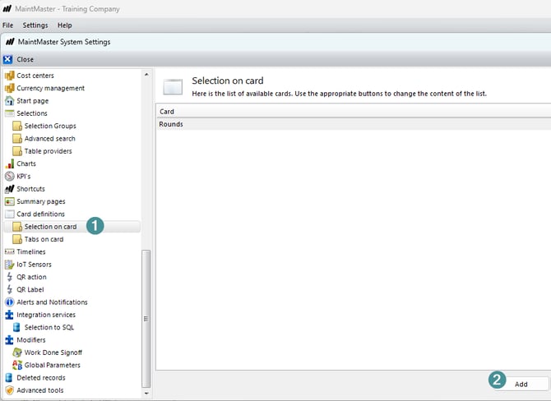The width and height of the screenshot is (551, 401).
Task: Select the Rounds row in card list
Action: [354, 124]
